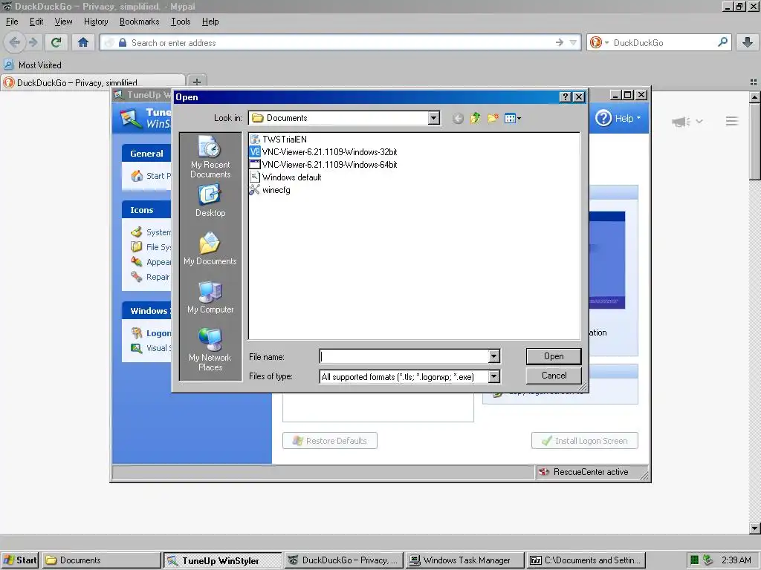This screenshot has width=761, height=570.
Task: Switch to C:\Documents and Settings taskbar item
Action: coord(586,560)
